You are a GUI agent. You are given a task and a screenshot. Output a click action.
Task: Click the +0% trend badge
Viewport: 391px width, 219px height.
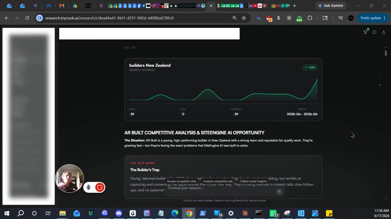tap(310, 67)
